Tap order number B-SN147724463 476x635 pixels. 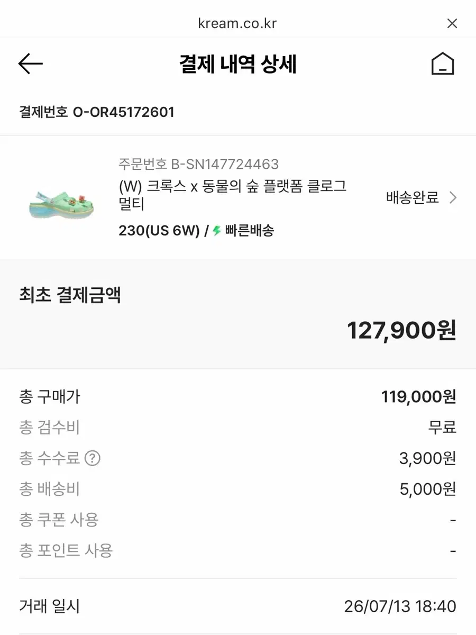(x=198, y=164)
